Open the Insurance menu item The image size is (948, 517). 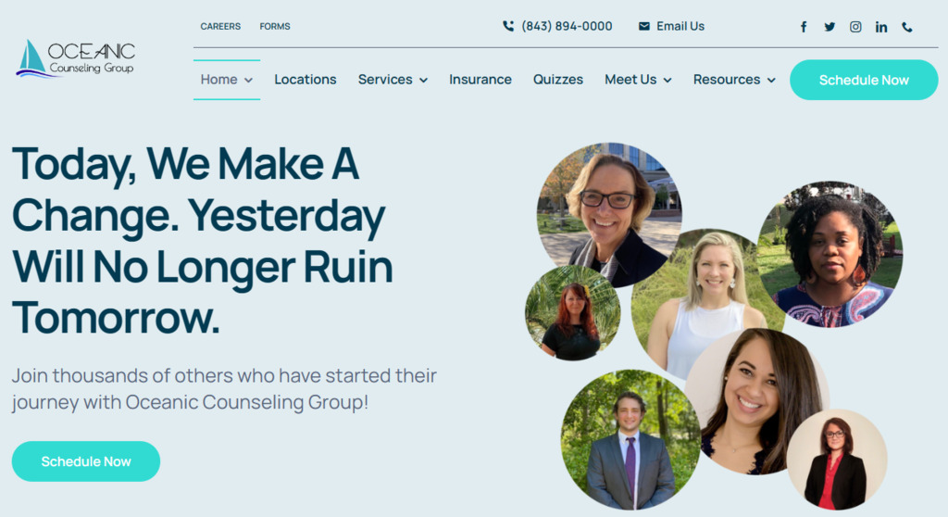tap(480, 80)
